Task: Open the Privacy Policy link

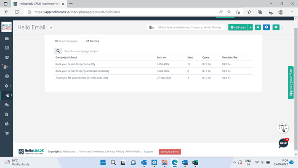Action: [x=114, y=152]
